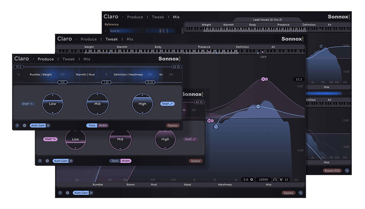Select Produce in the Tweak window header
The image size is (365, 209).
[89, 39]
